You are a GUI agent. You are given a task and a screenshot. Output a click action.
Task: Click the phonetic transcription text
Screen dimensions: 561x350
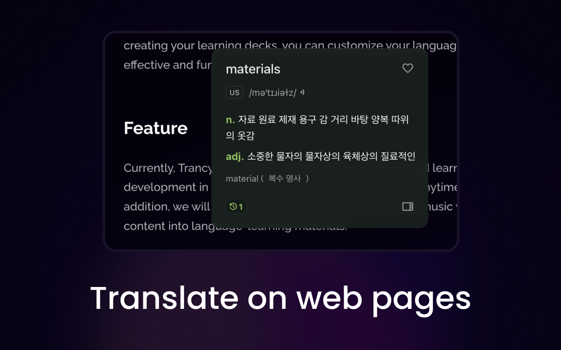click(272, 93)
